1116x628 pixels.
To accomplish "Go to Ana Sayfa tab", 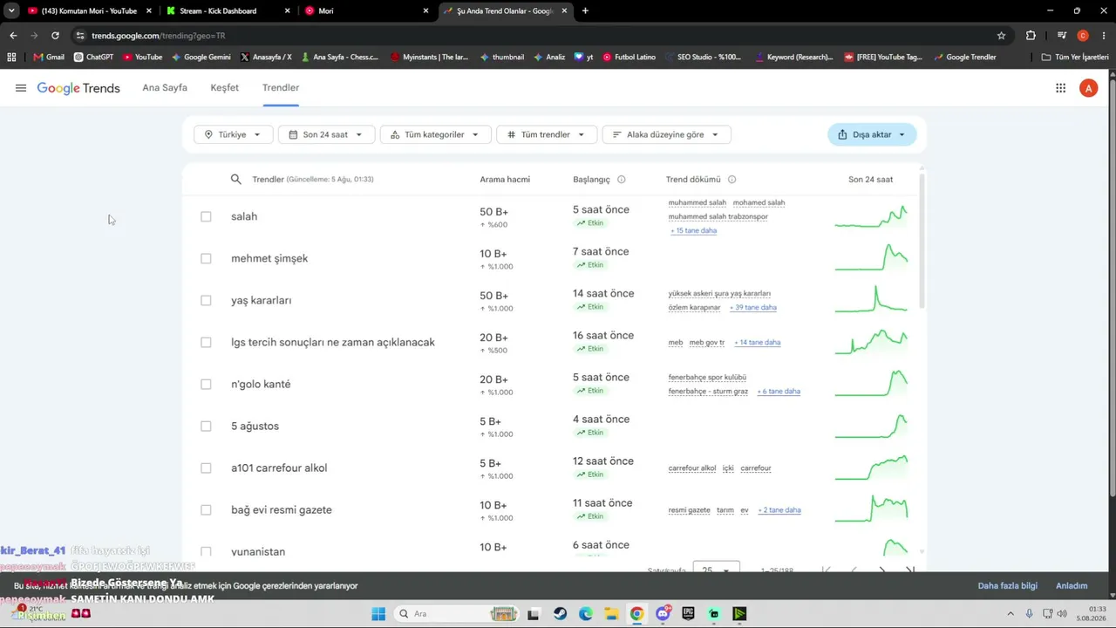I will 165,88.
